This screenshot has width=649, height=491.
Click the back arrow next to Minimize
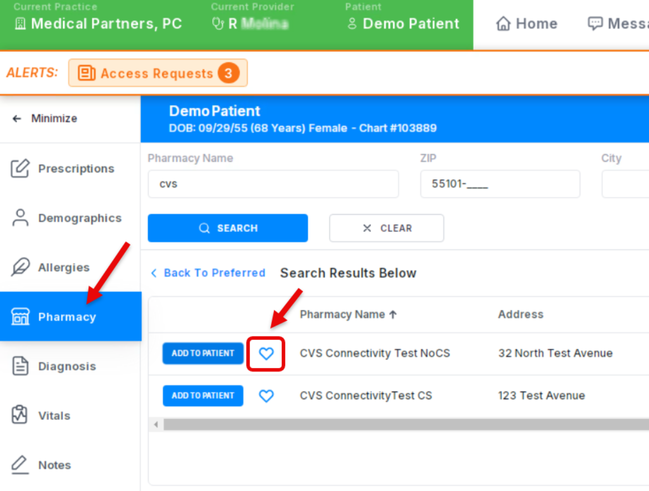click(17, 118)
